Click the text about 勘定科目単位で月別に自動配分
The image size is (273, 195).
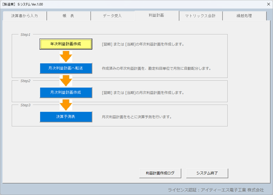tap(156, 68)
